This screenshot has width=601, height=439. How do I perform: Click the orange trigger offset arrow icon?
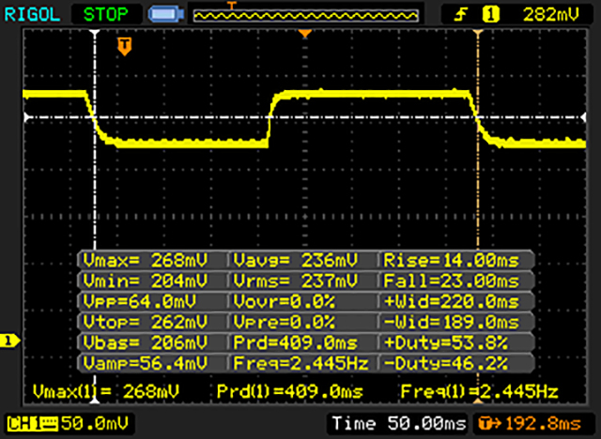click(490, 424)
